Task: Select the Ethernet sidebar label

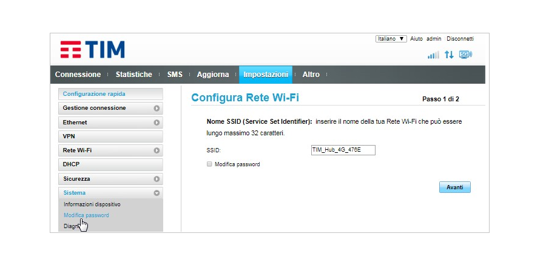Action: (75, 123)
